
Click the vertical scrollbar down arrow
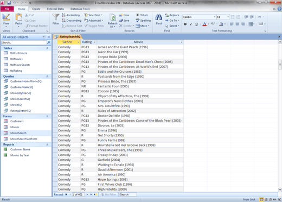pyautogui.click(x=280, y=190)
